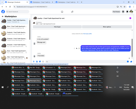Click the 7792254063 message bubble
Image resolution: width=136 pixels, height=109 pixels.
41,56
